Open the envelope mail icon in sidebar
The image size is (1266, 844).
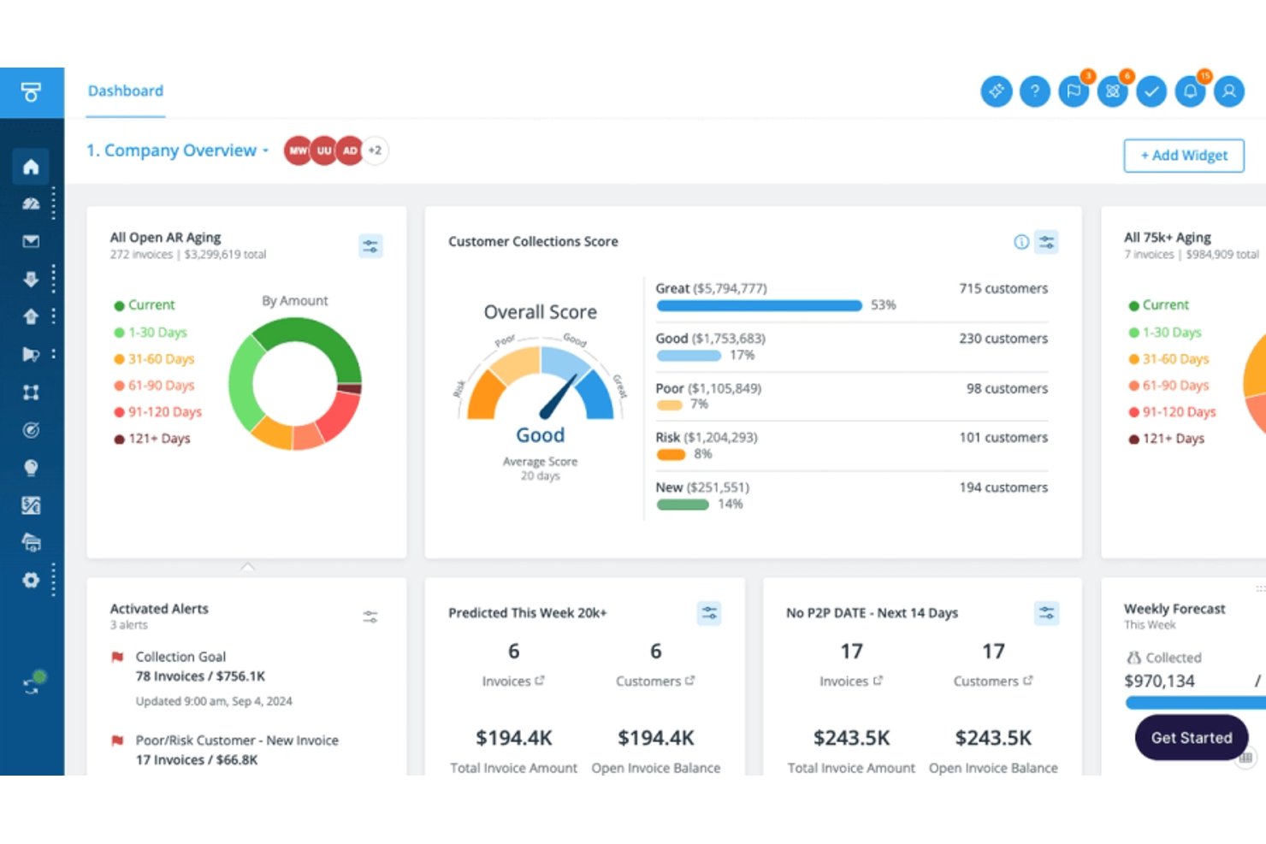[x=31, y=241]
